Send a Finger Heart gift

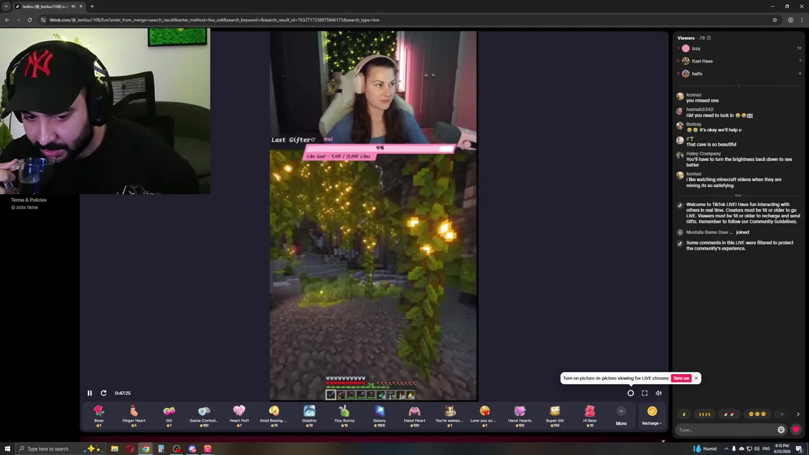pyautogui.click(x=134, y=416)
